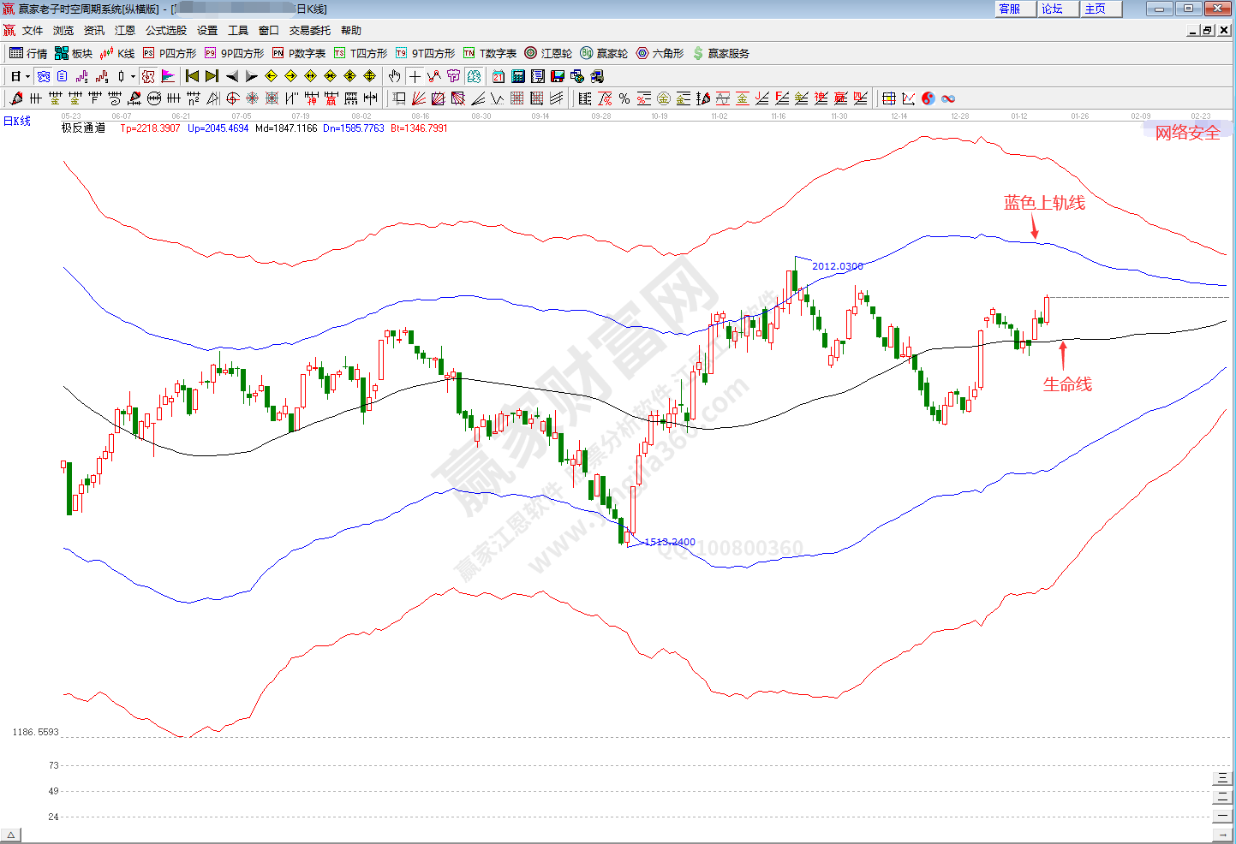Click the yin-yang taiji icon
Screen dimensions: 1236x844
928,98
